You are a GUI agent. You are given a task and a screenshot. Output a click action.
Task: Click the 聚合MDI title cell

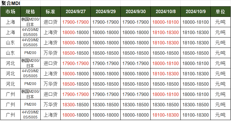[11, 3]
